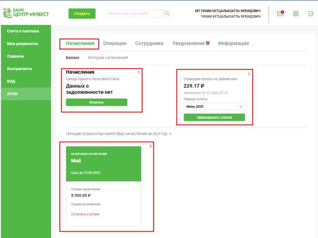Collapse the 2023 tax accruals section chevron

click(x=171, y=134)
